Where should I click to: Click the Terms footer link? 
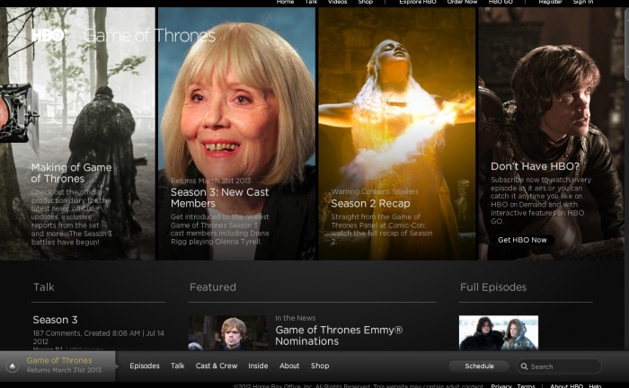click(x=526, y=386)
